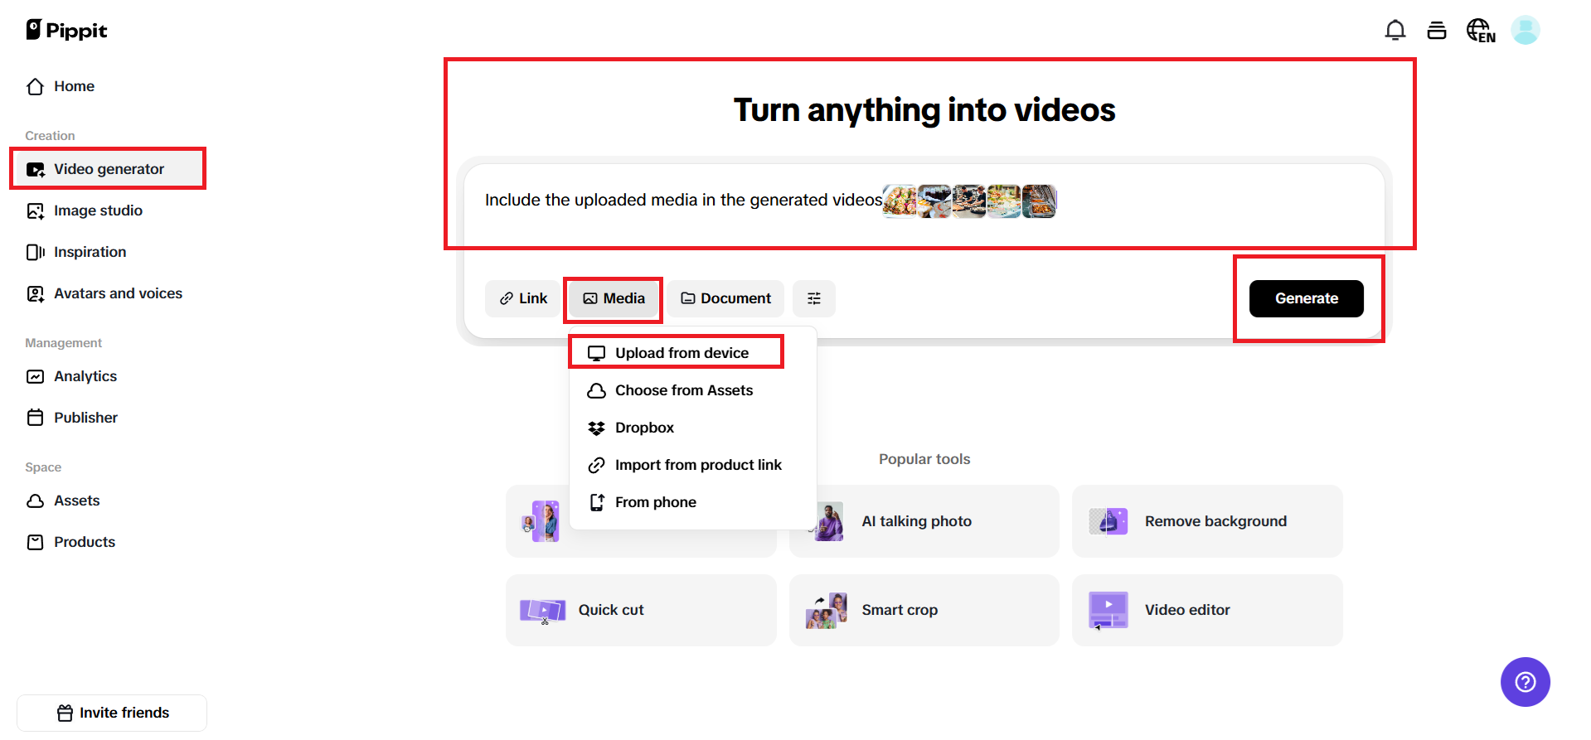Click the Video editor tool icon
1591x740 pixels.
click(1108, 611)
